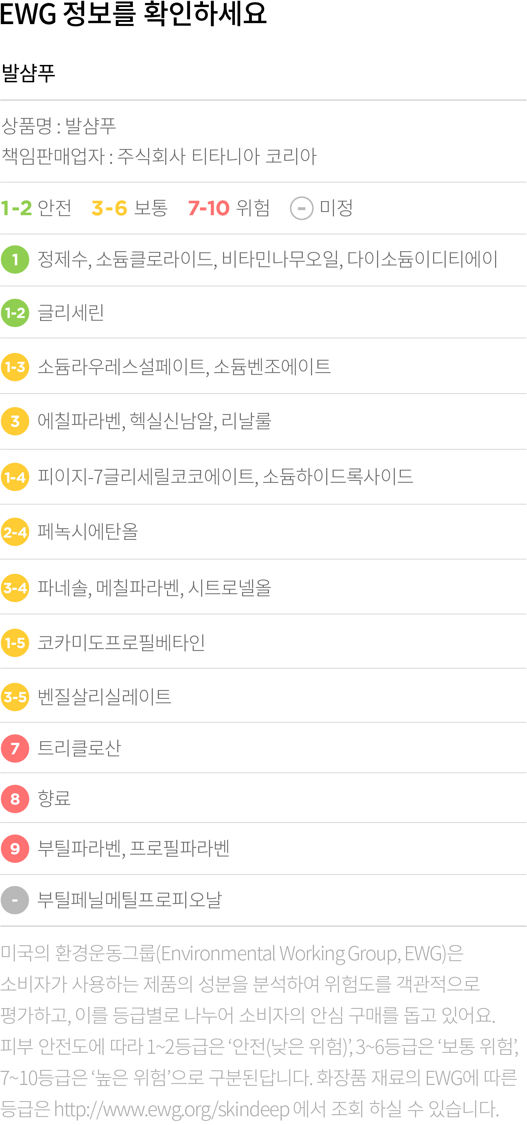Click the 발샴푸 product heading
The image size is (527, 1125).
click(x=29, y=72)
